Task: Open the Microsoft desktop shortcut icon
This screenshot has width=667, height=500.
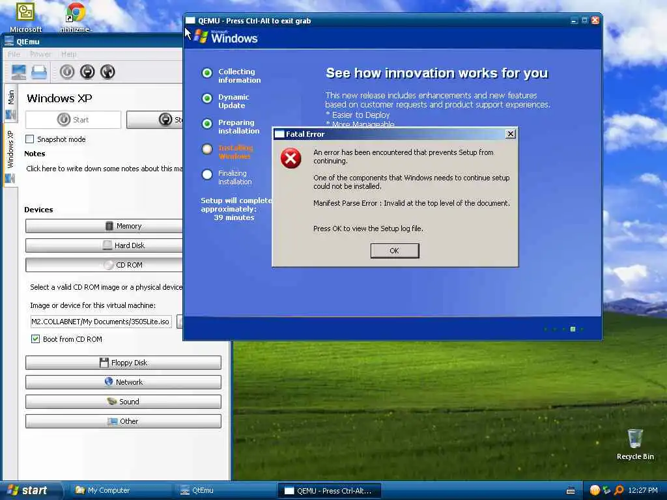Action: point(25,17)
